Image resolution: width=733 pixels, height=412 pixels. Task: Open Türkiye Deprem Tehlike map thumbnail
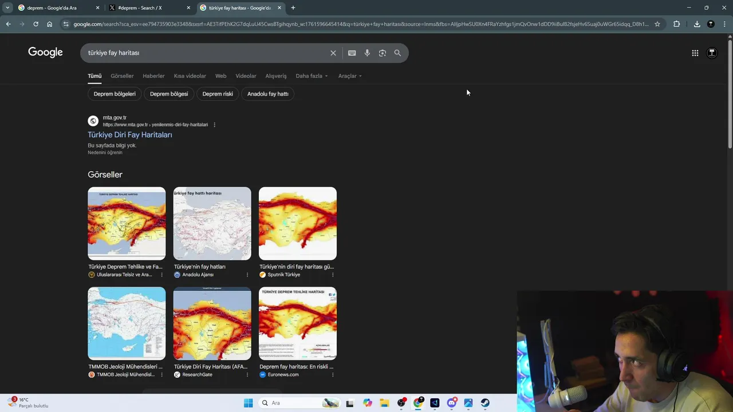(x=127, y=223)
